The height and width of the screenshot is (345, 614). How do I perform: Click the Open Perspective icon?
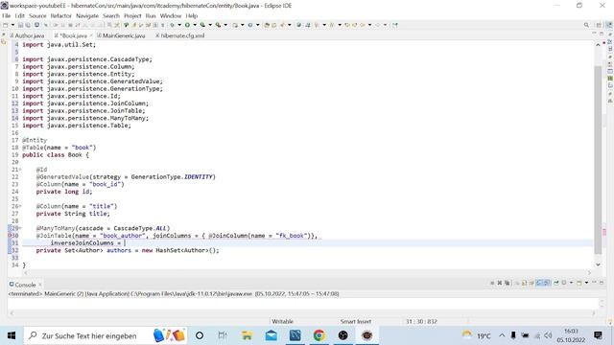(x=599, y=25)
